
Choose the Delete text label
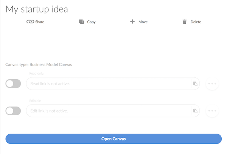click(196, 22)
